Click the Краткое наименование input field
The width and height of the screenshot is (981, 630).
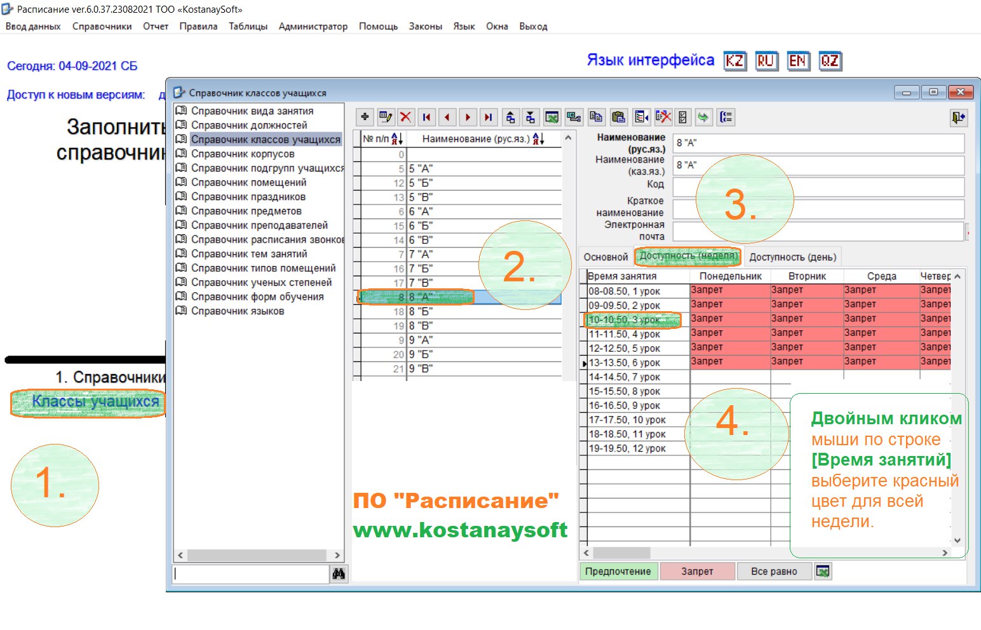point(818,209)
